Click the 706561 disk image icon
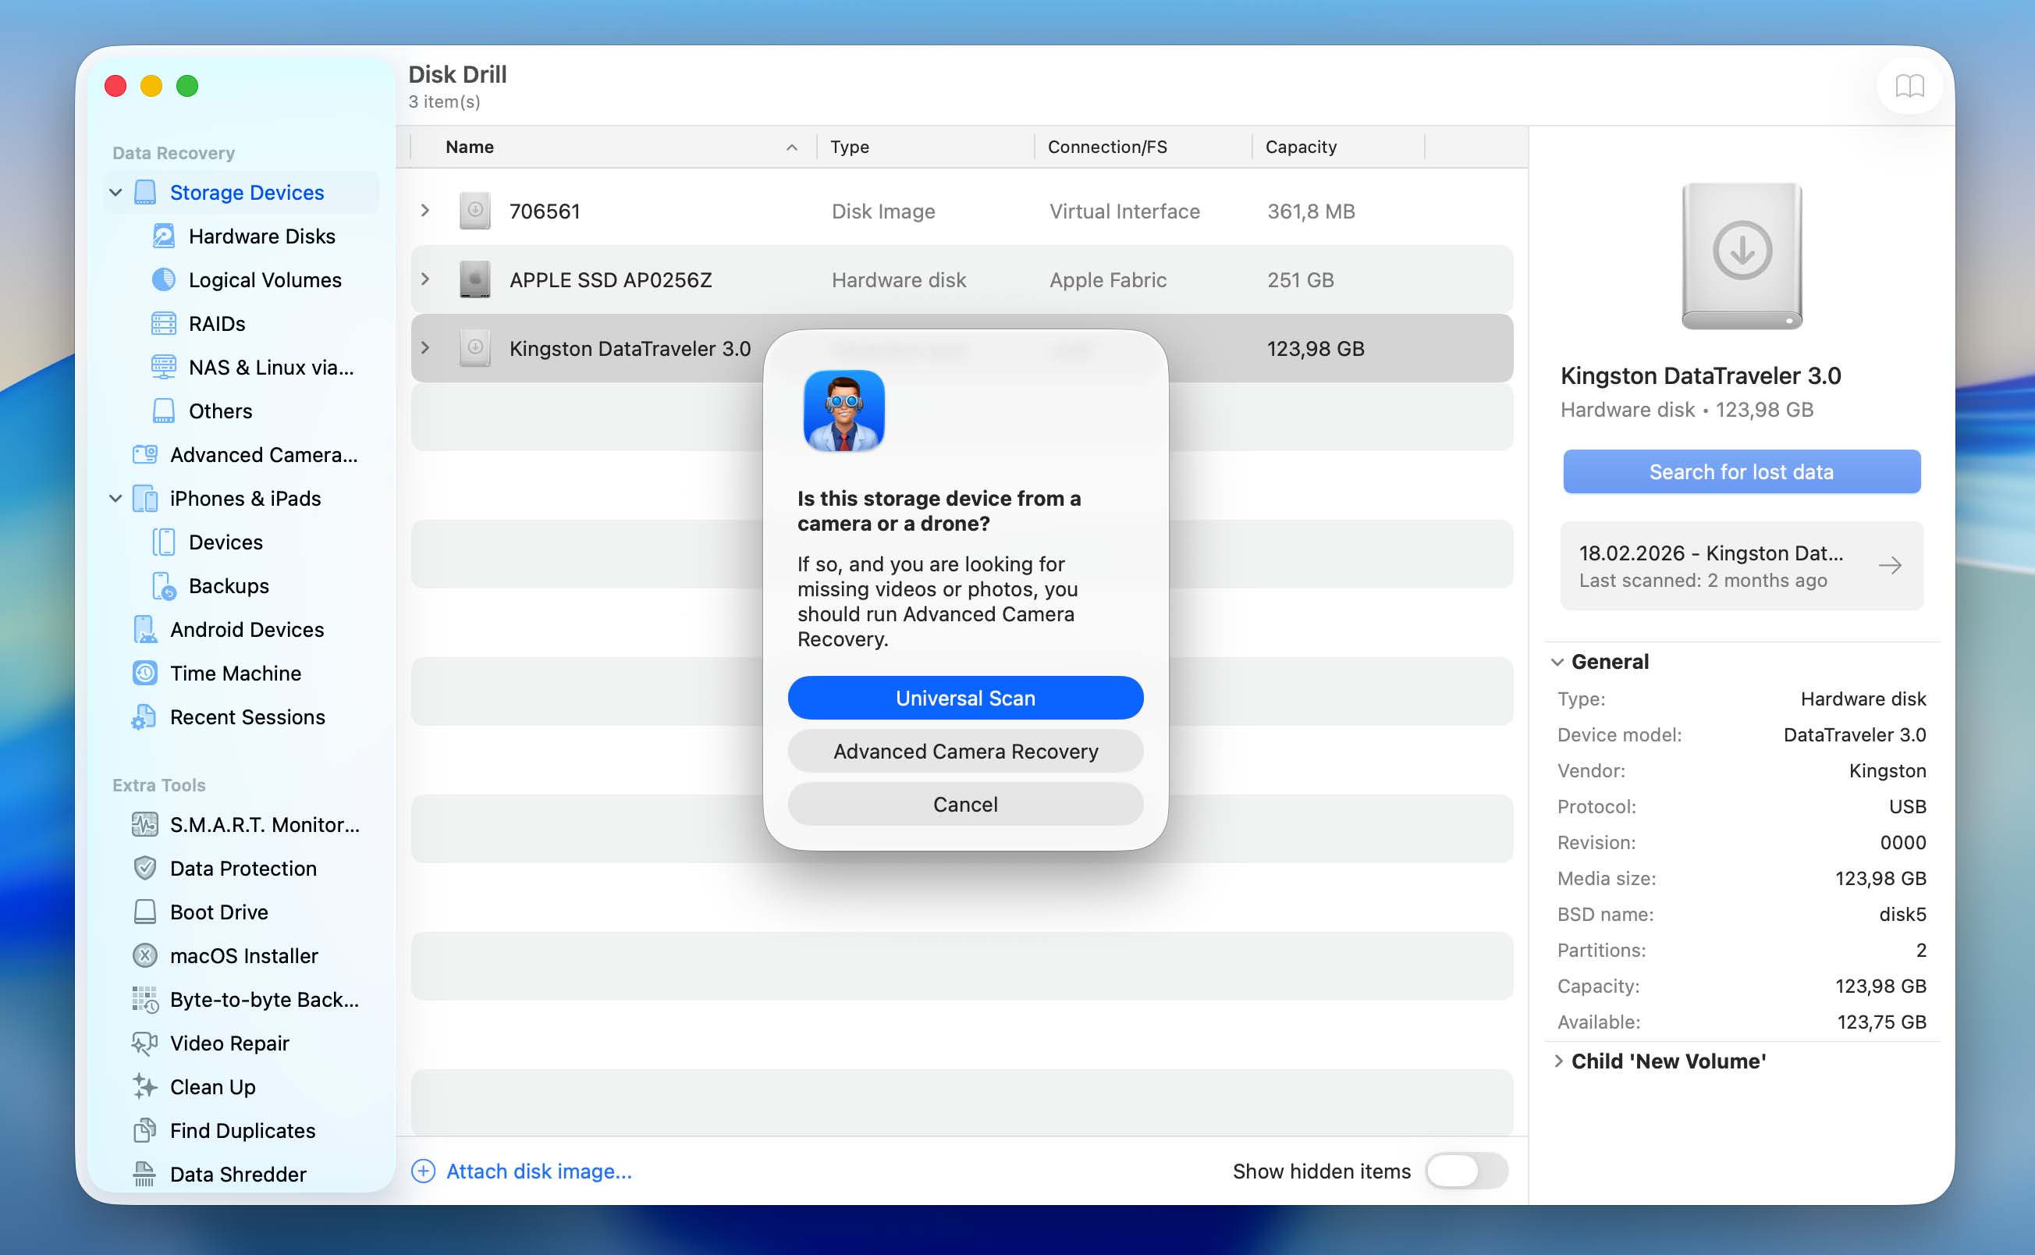Screen dimensions: 2035x1255 tap(474, 211)
